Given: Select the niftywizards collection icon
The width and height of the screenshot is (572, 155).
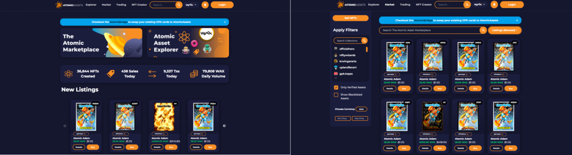Looking at the screenshot, I should tap(336, 55).
